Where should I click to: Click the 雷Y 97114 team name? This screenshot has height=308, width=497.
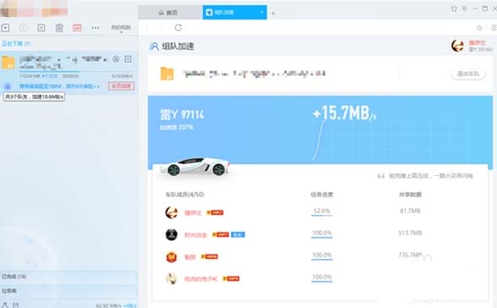click(182, 115)
